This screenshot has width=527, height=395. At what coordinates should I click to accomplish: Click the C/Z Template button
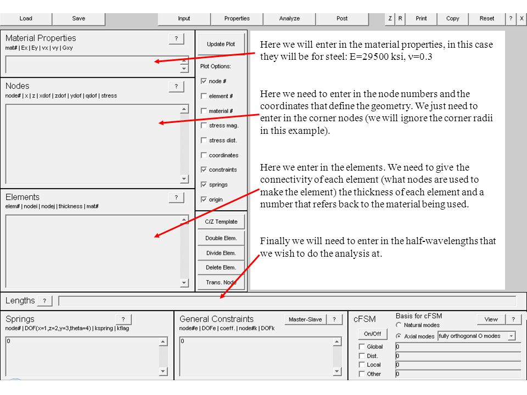[x=221, y=222]
